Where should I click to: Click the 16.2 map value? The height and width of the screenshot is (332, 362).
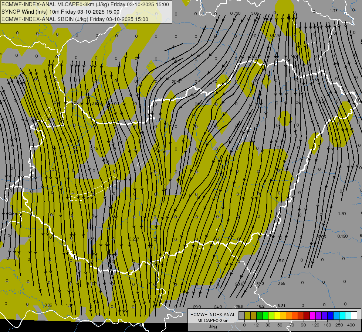261,306
